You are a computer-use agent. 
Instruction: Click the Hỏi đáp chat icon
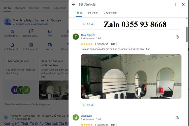click(50, 45)
